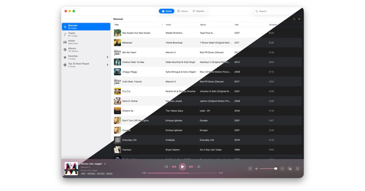Click album On A Day Like Today
This screenshot has height=191, width=365.
tap(210, 149)
